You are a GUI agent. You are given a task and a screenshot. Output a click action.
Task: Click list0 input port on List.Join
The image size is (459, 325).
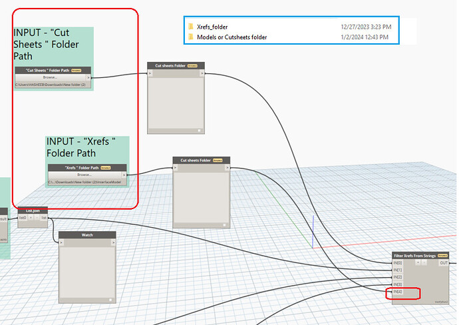point(23,218)
